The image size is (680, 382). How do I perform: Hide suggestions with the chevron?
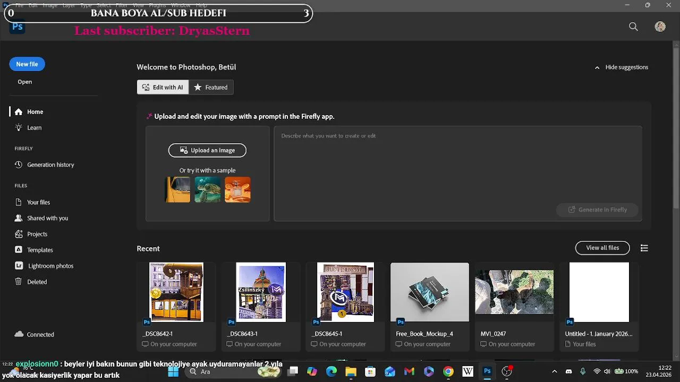click(597, 67)
